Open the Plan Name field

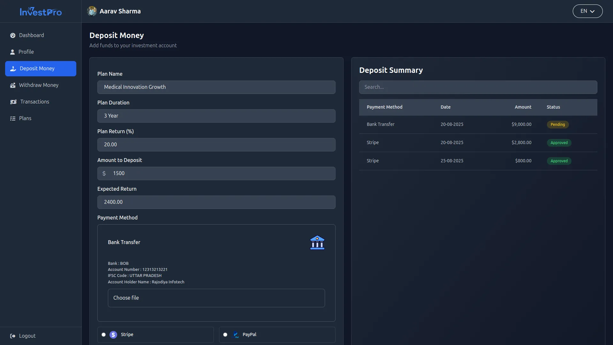tap(216, 87)
